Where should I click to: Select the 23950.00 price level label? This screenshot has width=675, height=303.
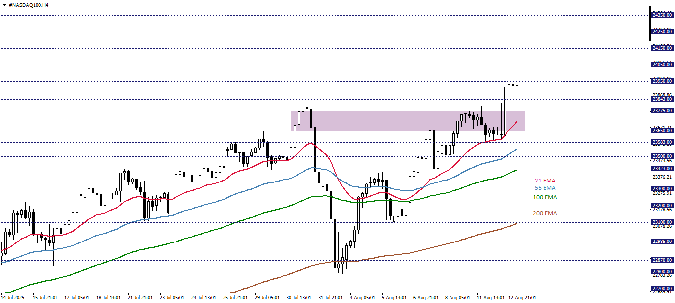pyautogui.click(x=662, y=81)
